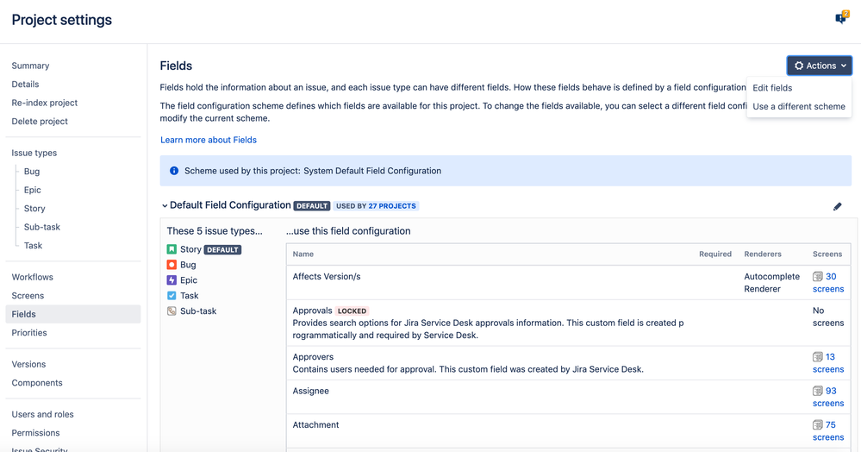Click the Required column header
The image size is (861, 452).
[715, 254]
